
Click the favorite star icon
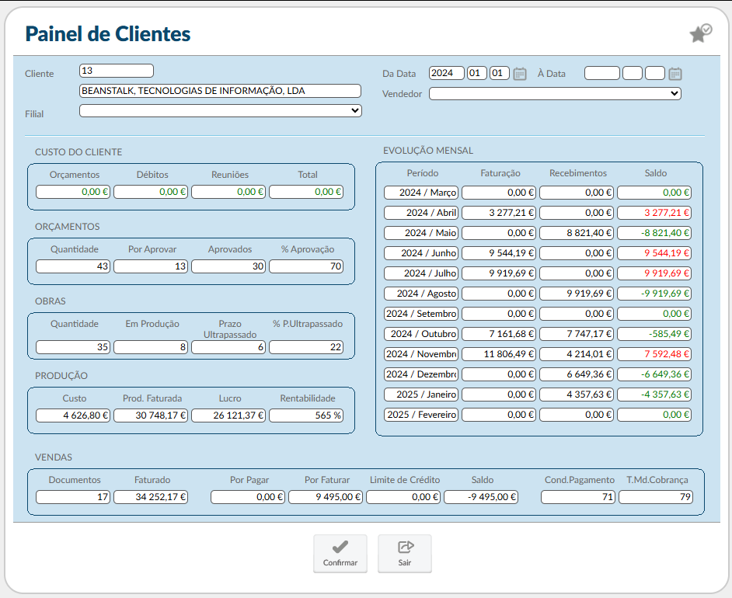(699, 33)
